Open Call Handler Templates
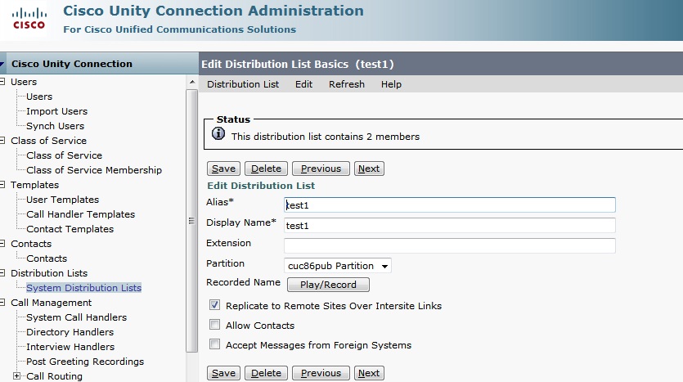 click(81, 214)
